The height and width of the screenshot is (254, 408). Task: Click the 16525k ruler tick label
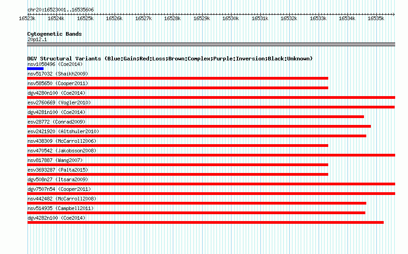pos(85,18)
